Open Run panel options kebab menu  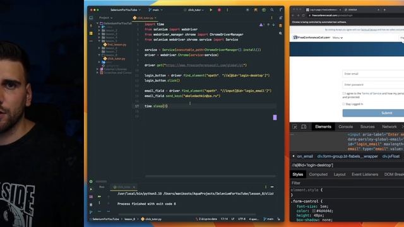(266, 187)
